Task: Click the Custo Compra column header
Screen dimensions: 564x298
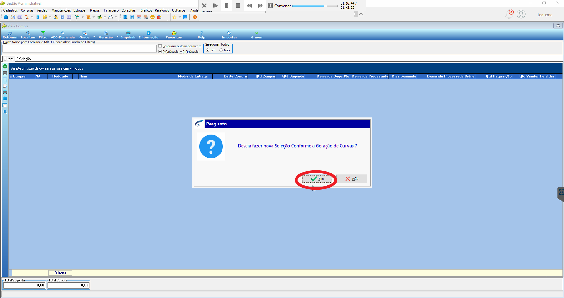Action: (x=230, y=76)
